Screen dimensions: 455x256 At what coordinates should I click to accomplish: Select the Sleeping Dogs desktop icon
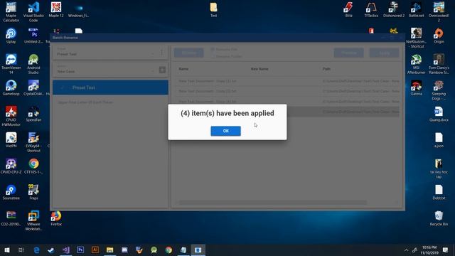click(x=439, y=90)
